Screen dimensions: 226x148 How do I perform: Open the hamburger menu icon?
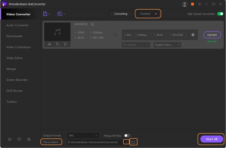click(199, 4)
